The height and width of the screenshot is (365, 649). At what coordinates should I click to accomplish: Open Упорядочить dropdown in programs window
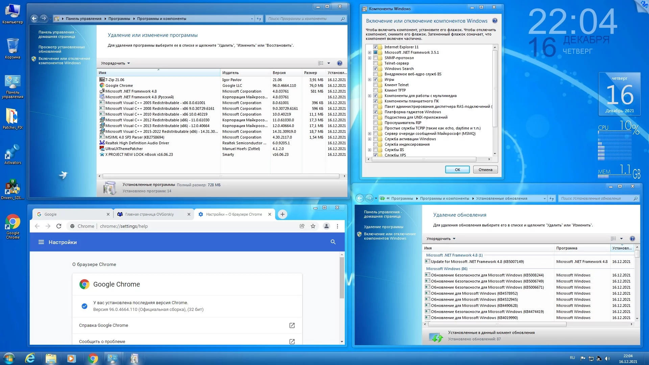click(115, 63)
